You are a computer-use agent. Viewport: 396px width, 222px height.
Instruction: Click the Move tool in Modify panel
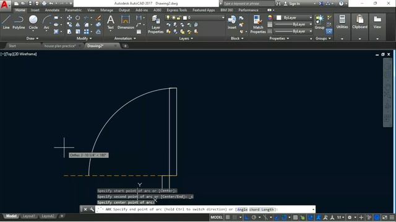[69, 18]
